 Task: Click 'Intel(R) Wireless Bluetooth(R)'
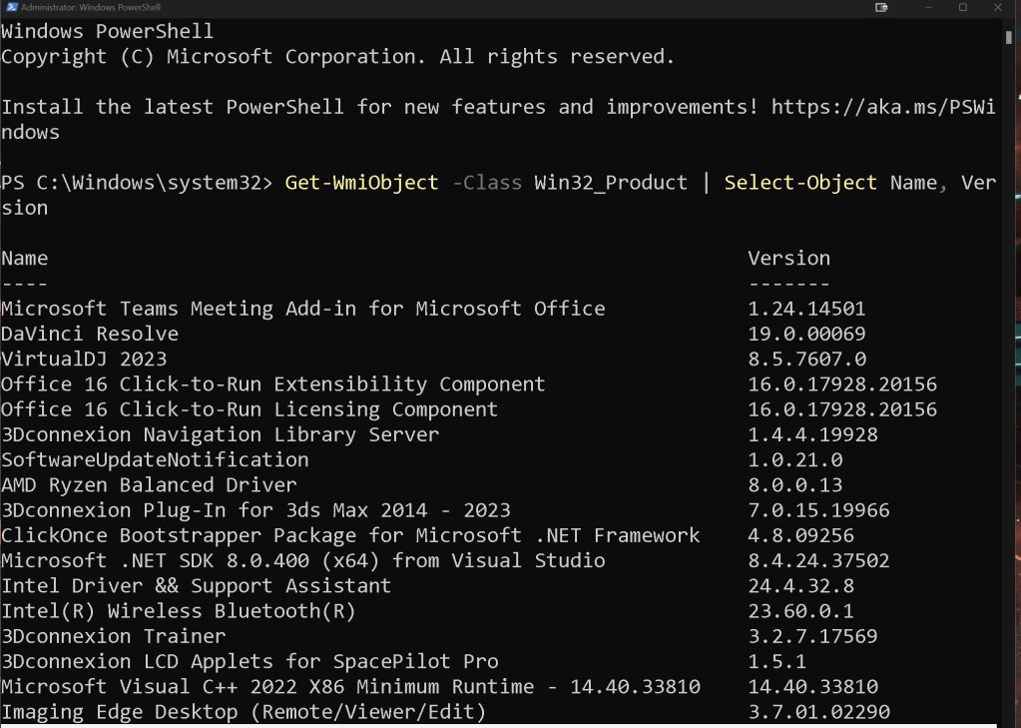tap(179, 611)
